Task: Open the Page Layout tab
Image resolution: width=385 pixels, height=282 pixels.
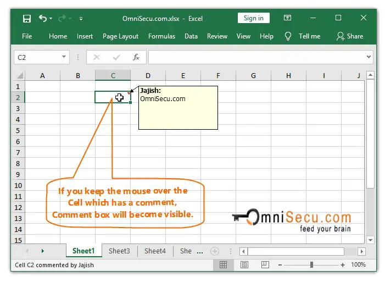Action: point(121,36)
